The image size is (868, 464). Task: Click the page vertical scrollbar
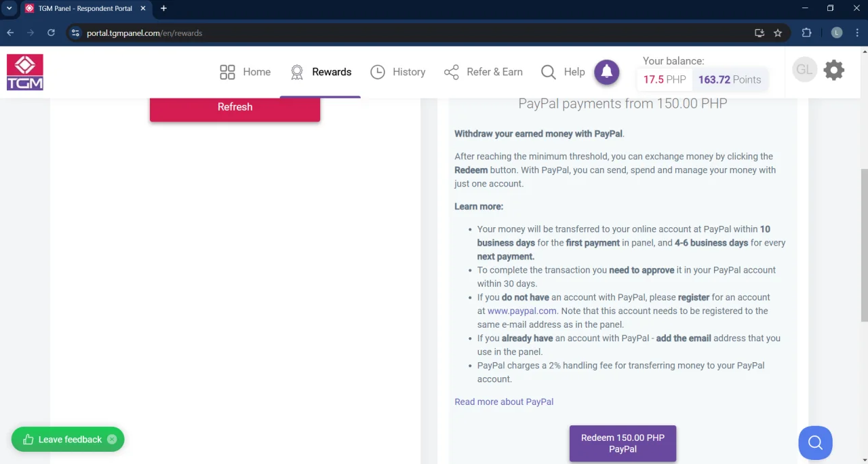coord(864,244)
